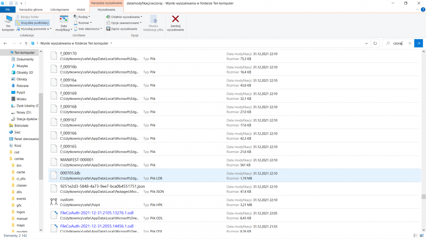Open FileCoAuth-2021-12-31.2105.13276.1.odl file link
This screenshot has height=239, width=426.
(97, 213)
